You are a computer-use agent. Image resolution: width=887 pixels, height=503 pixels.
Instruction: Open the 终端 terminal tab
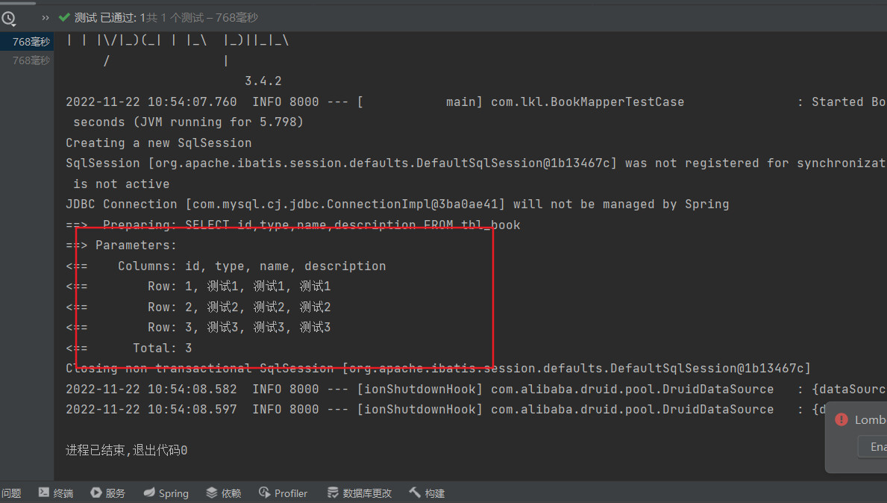pyautogui.click(x=56, y=493)
